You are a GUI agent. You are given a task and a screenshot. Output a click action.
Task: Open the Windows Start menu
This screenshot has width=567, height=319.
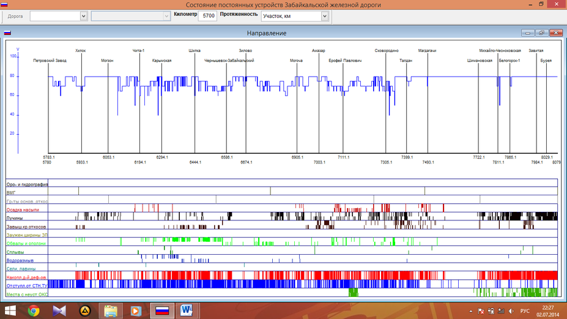pyautogui.click(x=10, y=311)
